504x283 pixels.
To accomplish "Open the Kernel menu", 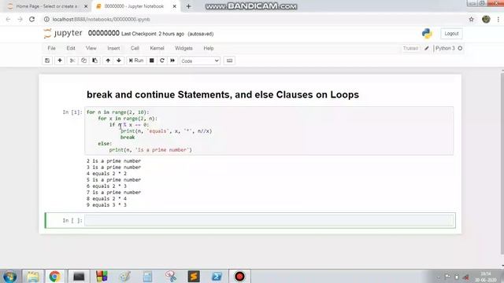I will 157,48.
